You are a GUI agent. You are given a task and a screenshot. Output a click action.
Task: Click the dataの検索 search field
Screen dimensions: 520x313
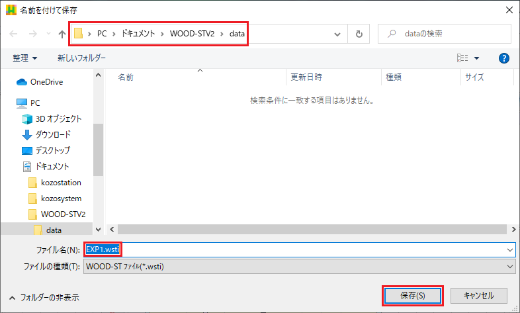click(450, 34)
